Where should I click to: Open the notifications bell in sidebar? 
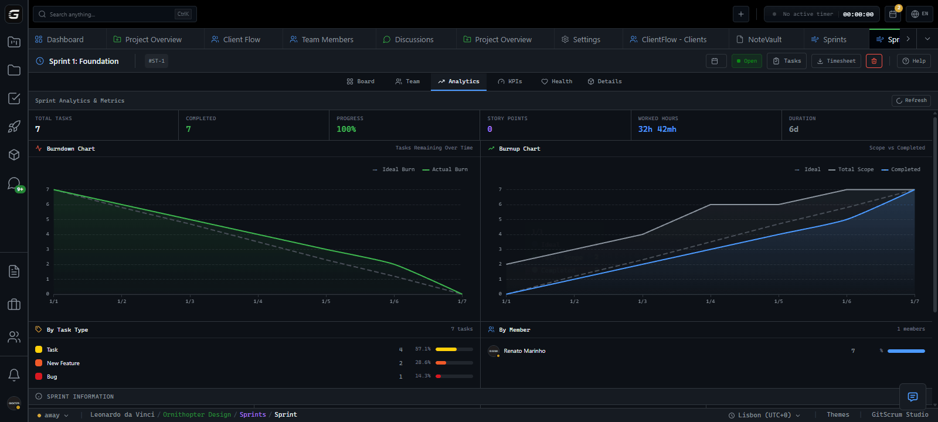14,375
